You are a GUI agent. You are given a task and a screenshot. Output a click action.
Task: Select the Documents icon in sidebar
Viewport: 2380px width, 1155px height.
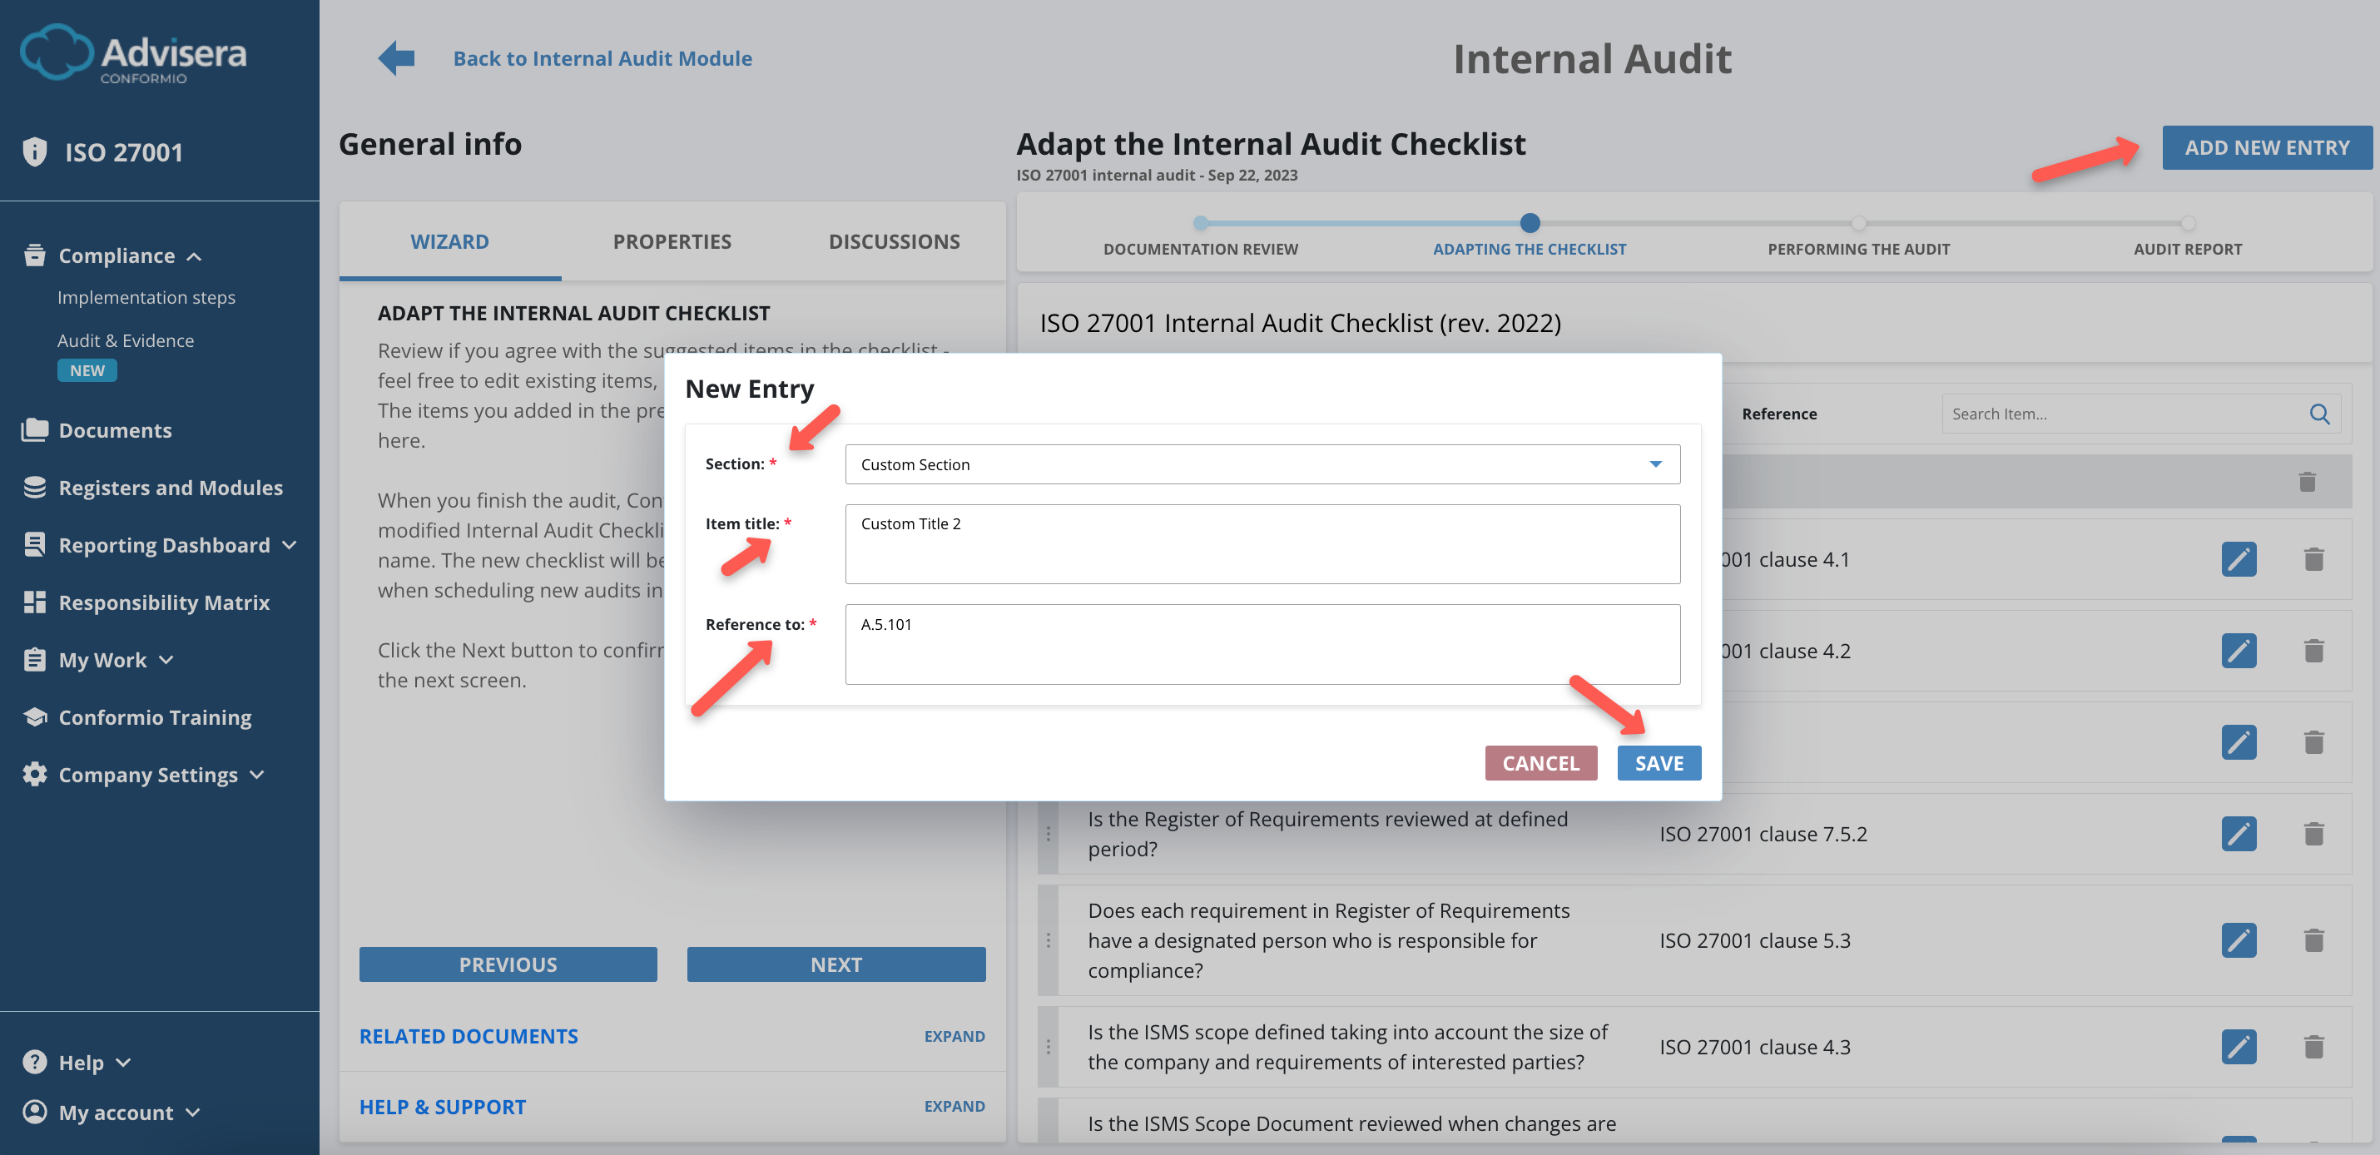[34, 429]
